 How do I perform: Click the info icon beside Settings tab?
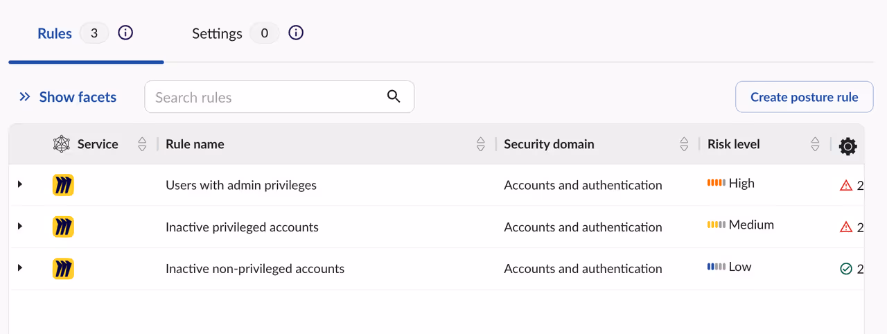tap(296, 33)
